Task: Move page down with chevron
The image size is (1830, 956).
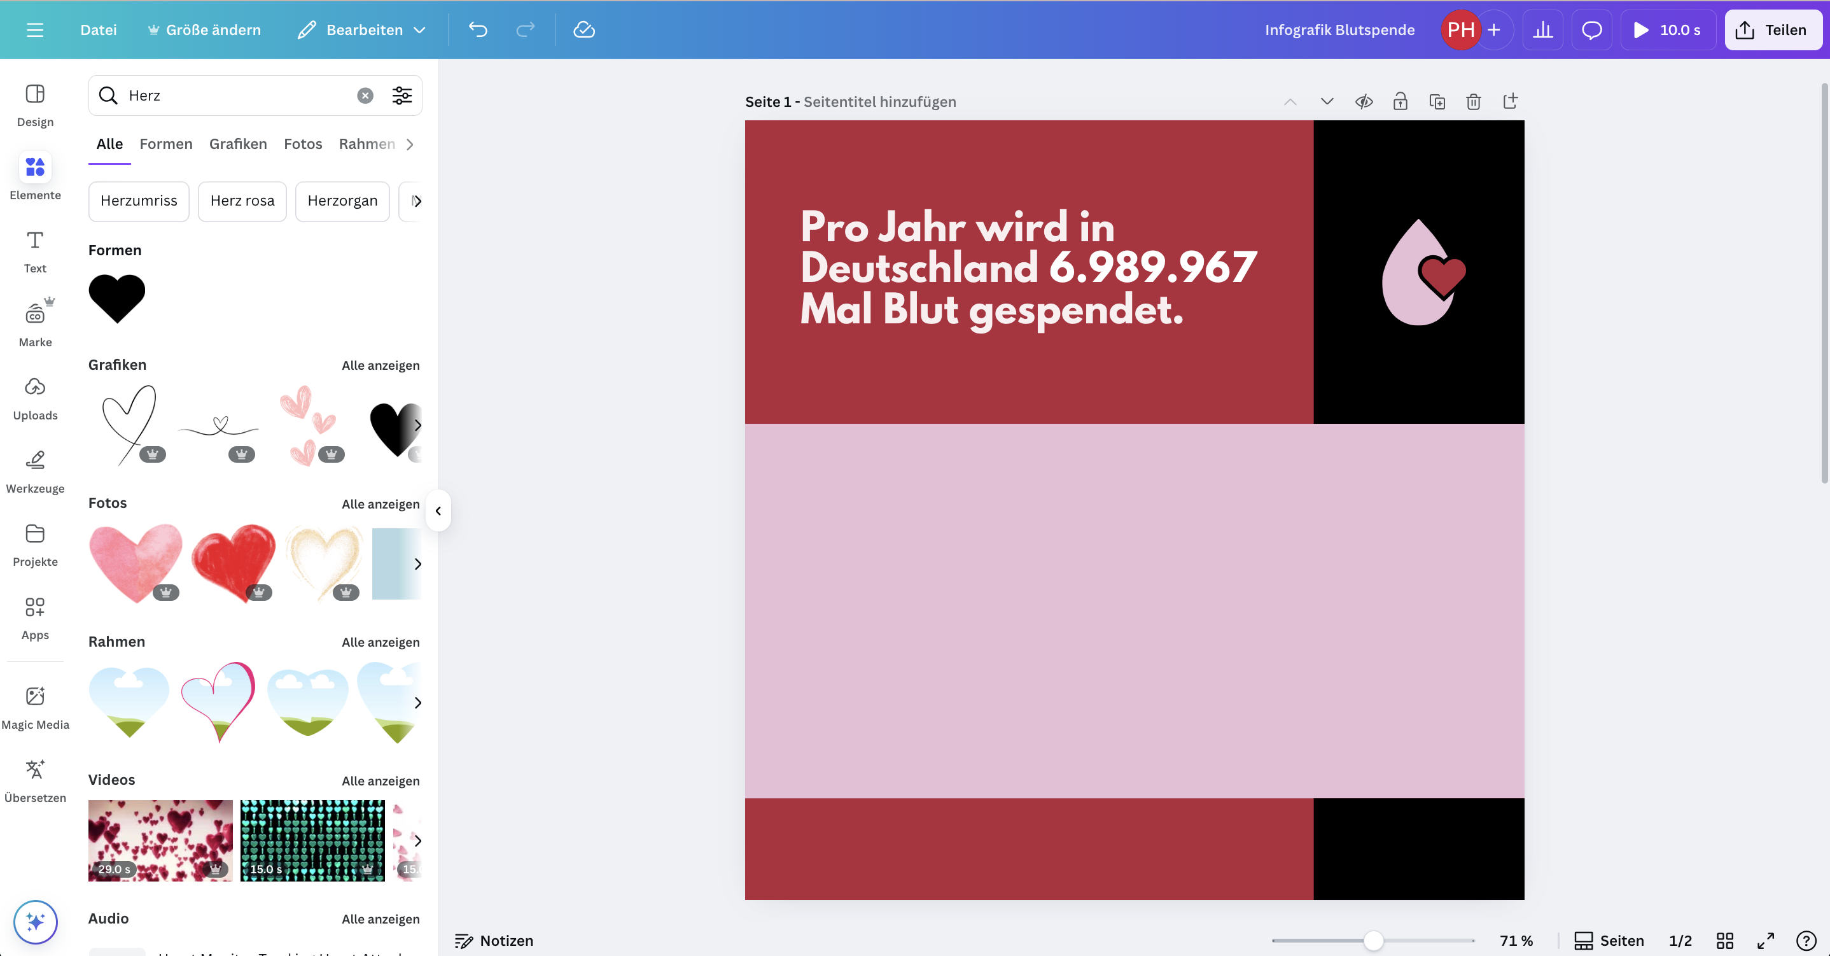Action: tap(1326, 102)
